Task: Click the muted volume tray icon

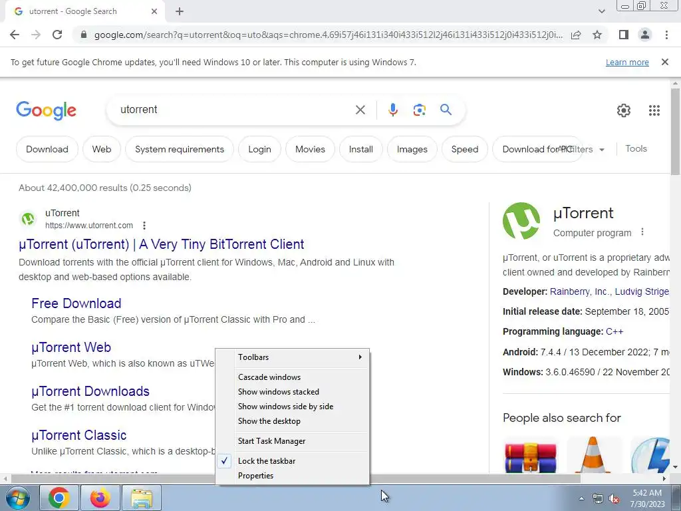Action: 614,498
